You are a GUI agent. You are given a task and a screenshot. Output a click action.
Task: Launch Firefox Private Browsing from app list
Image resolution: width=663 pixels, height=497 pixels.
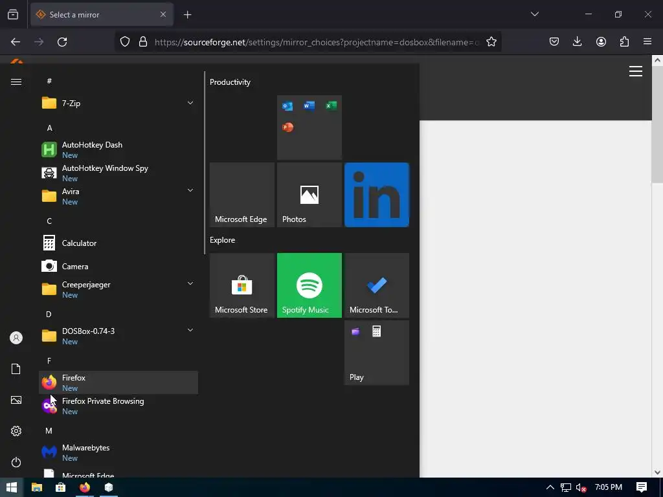tap(118, 406)
